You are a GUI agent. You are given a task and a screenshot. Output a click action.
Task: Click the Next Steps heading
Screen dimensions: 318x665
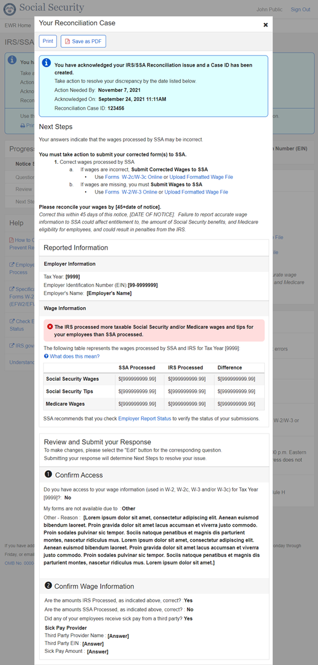coord(56,127)
